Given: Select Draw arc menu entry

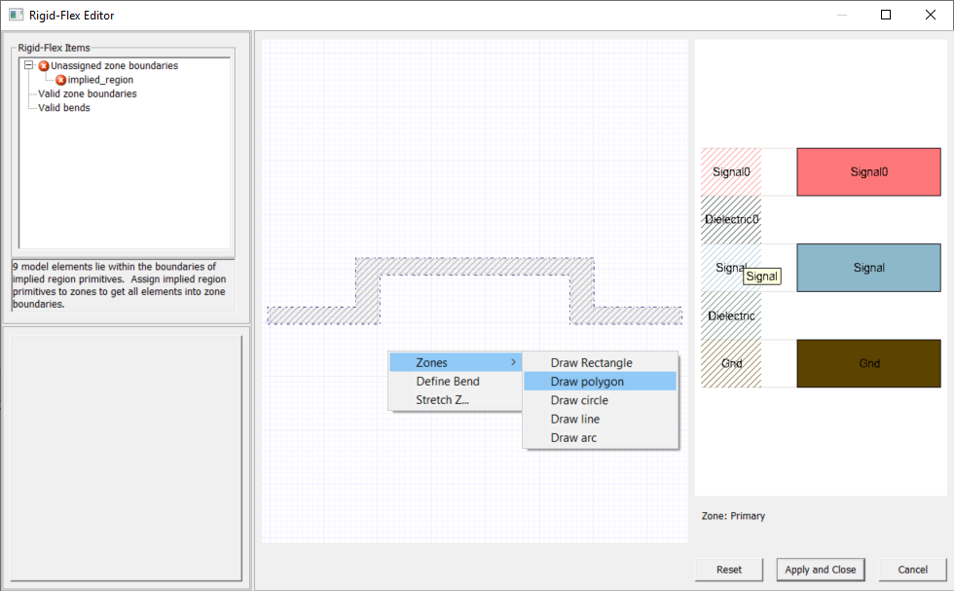Looking at the screenshot, I should [x=573, y=438].
